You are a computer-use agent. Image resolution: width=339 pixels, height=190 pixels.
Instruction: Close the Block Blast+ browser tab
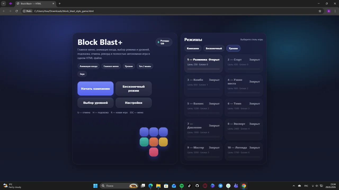(x=53, y=4)
